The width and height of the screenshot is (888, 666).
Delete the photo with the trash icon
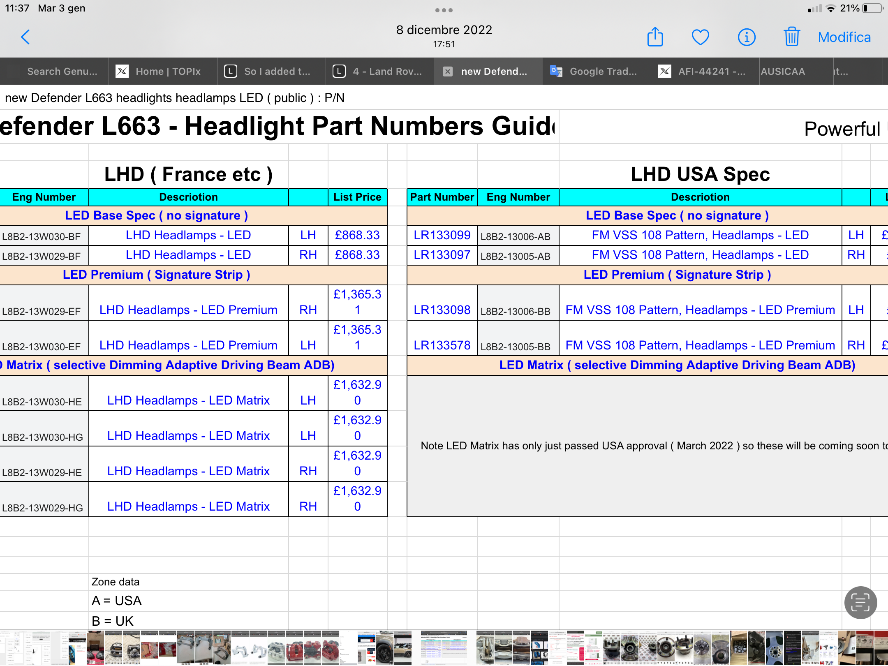click(x=791, y=37)
